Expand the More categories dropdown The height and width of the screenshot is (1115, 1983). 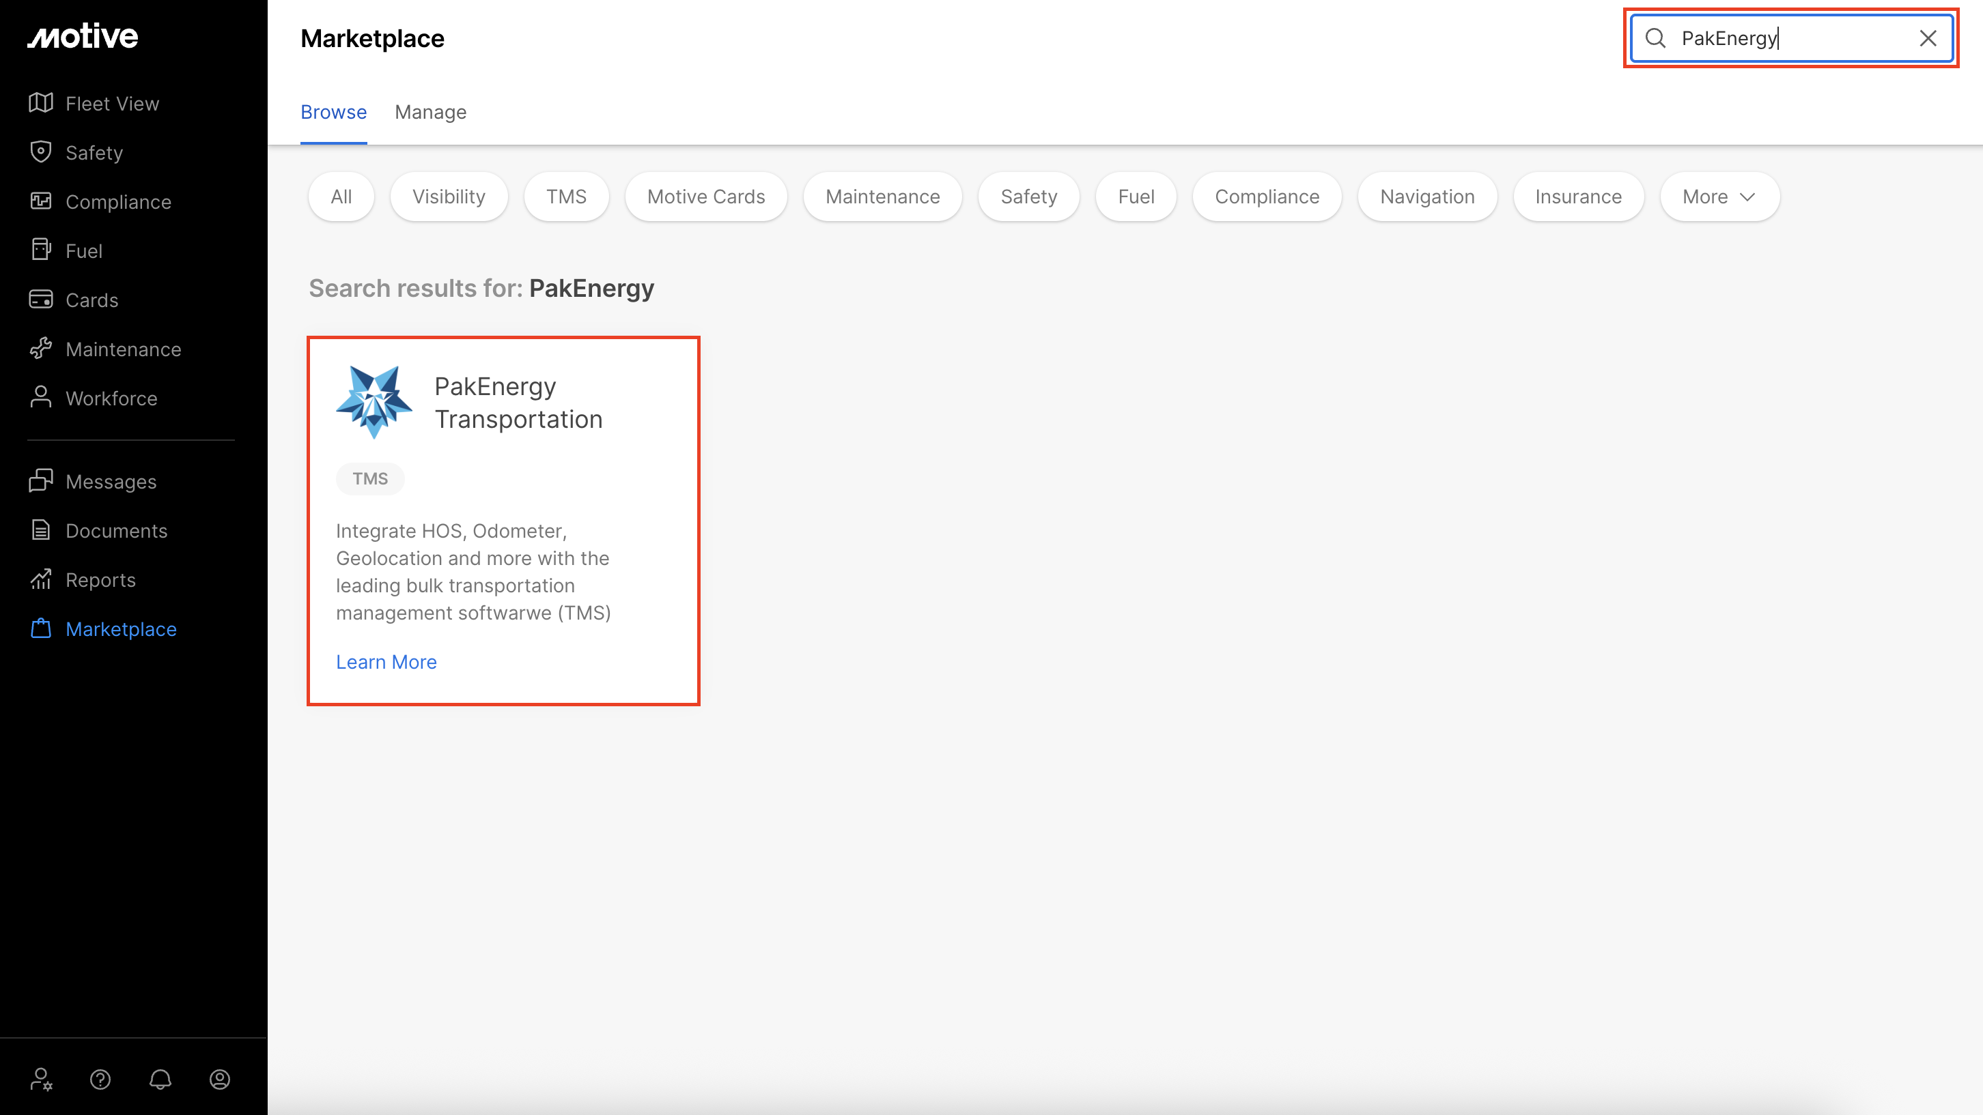(1719, 197)
